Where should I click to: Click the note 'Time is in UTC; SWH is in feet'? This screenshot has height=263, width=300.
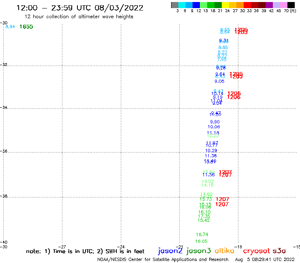(x=85, y=251)
